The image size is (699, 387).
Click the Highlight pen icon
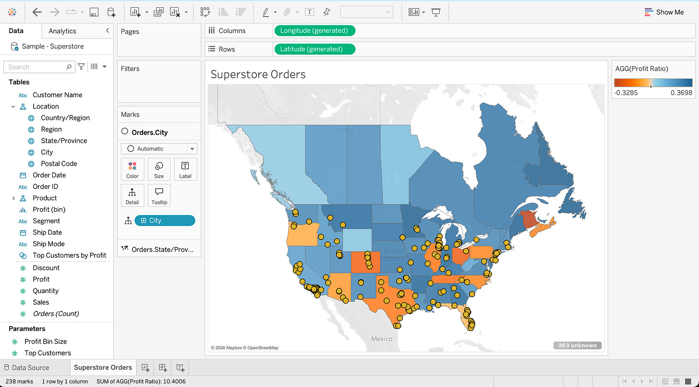click(265, 12)
